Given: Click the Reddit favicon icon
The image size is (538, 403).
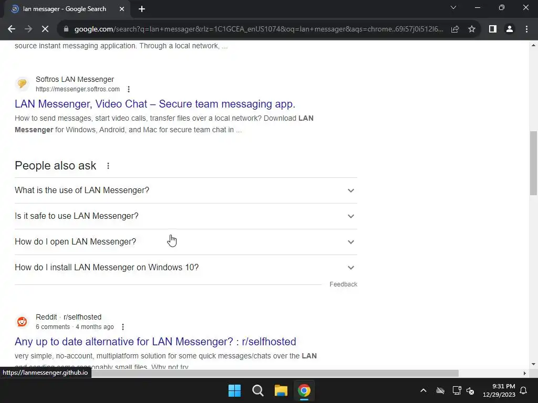Looking at the screenshot, I should (x=22, y=322).
